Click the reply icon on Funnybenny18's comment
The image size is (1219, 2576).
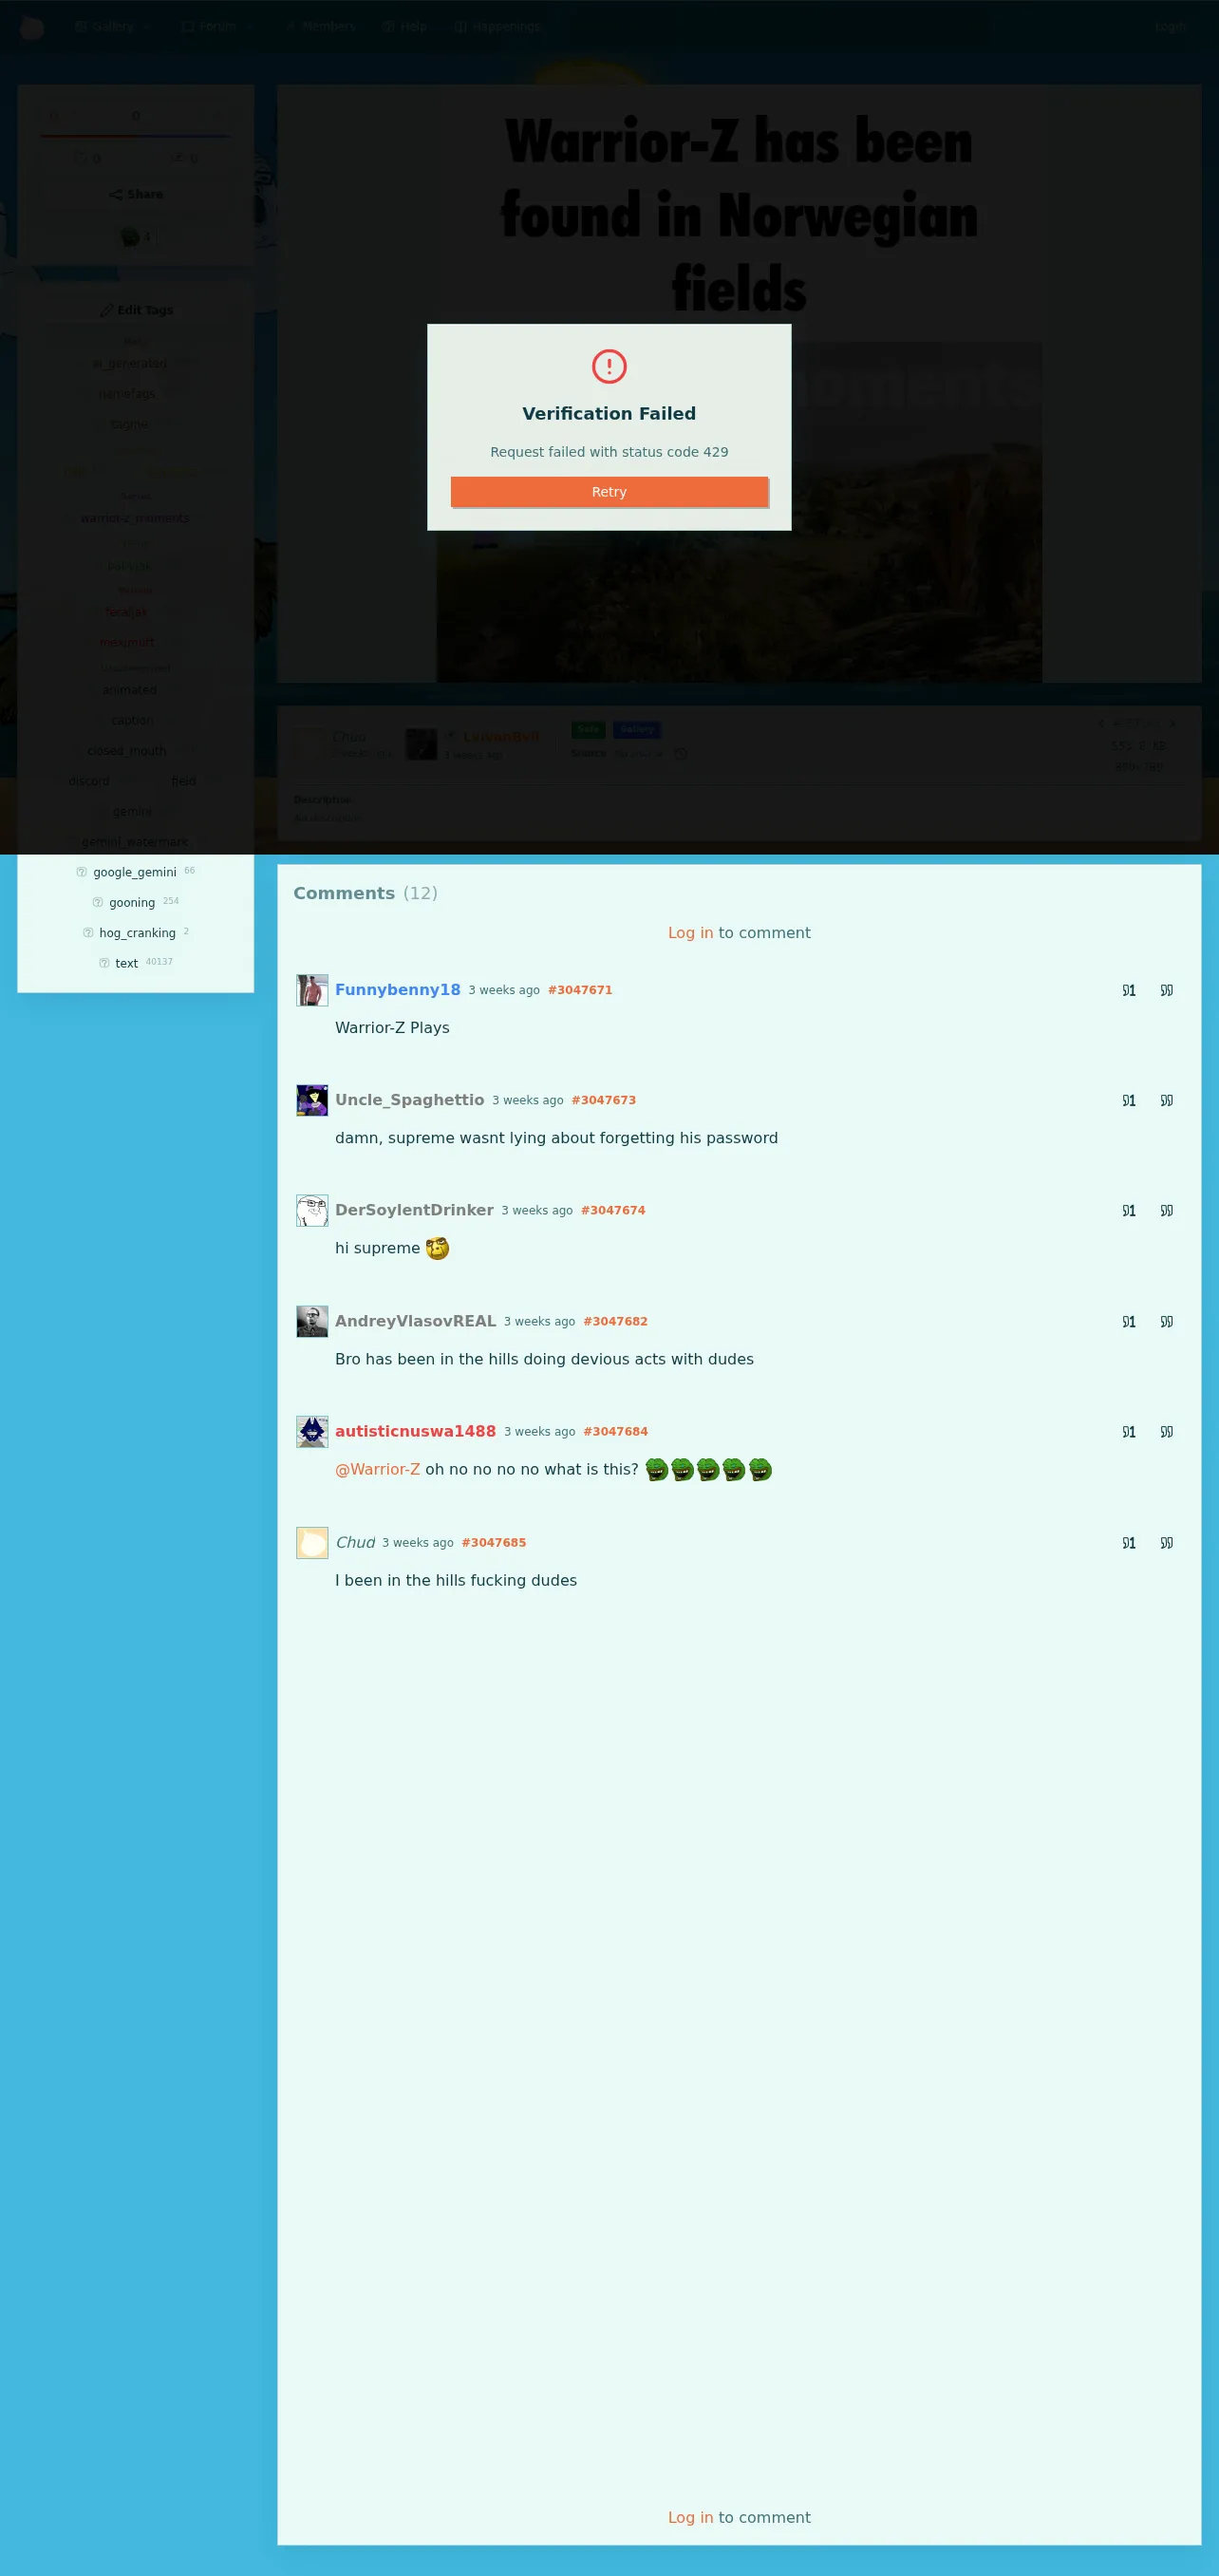(1129, 990)
